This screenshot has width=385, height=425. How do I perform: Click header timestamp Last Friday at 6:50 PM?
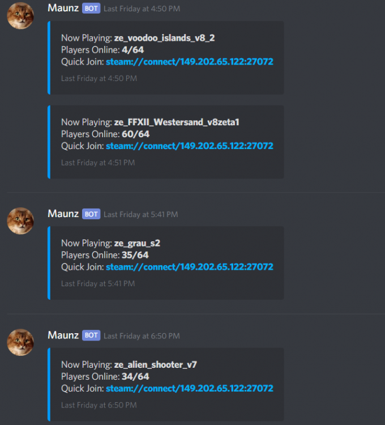tap(142, 336)
